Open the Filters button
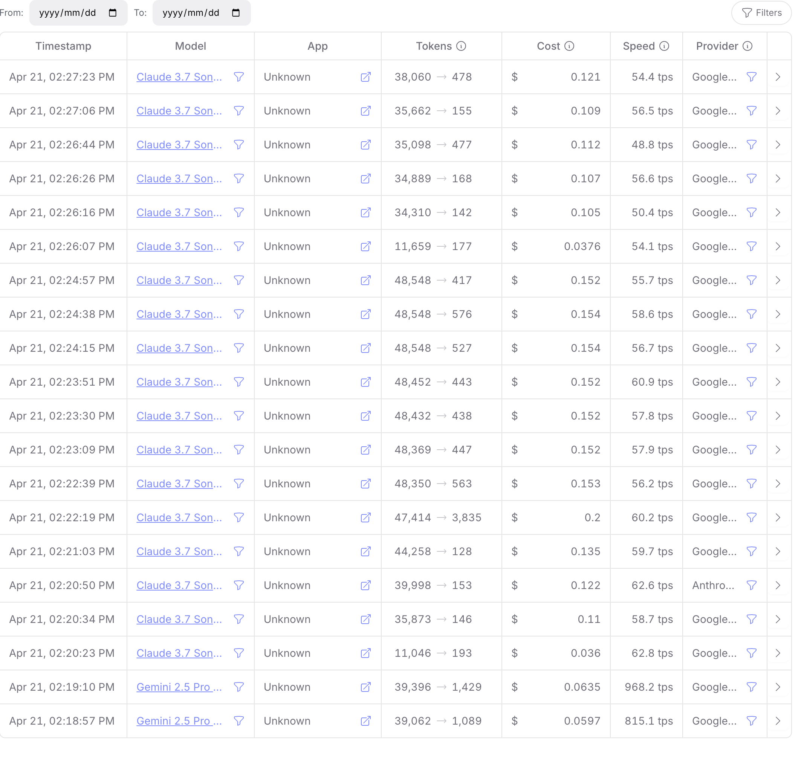804x757 pixels. [x=761, y=13]
